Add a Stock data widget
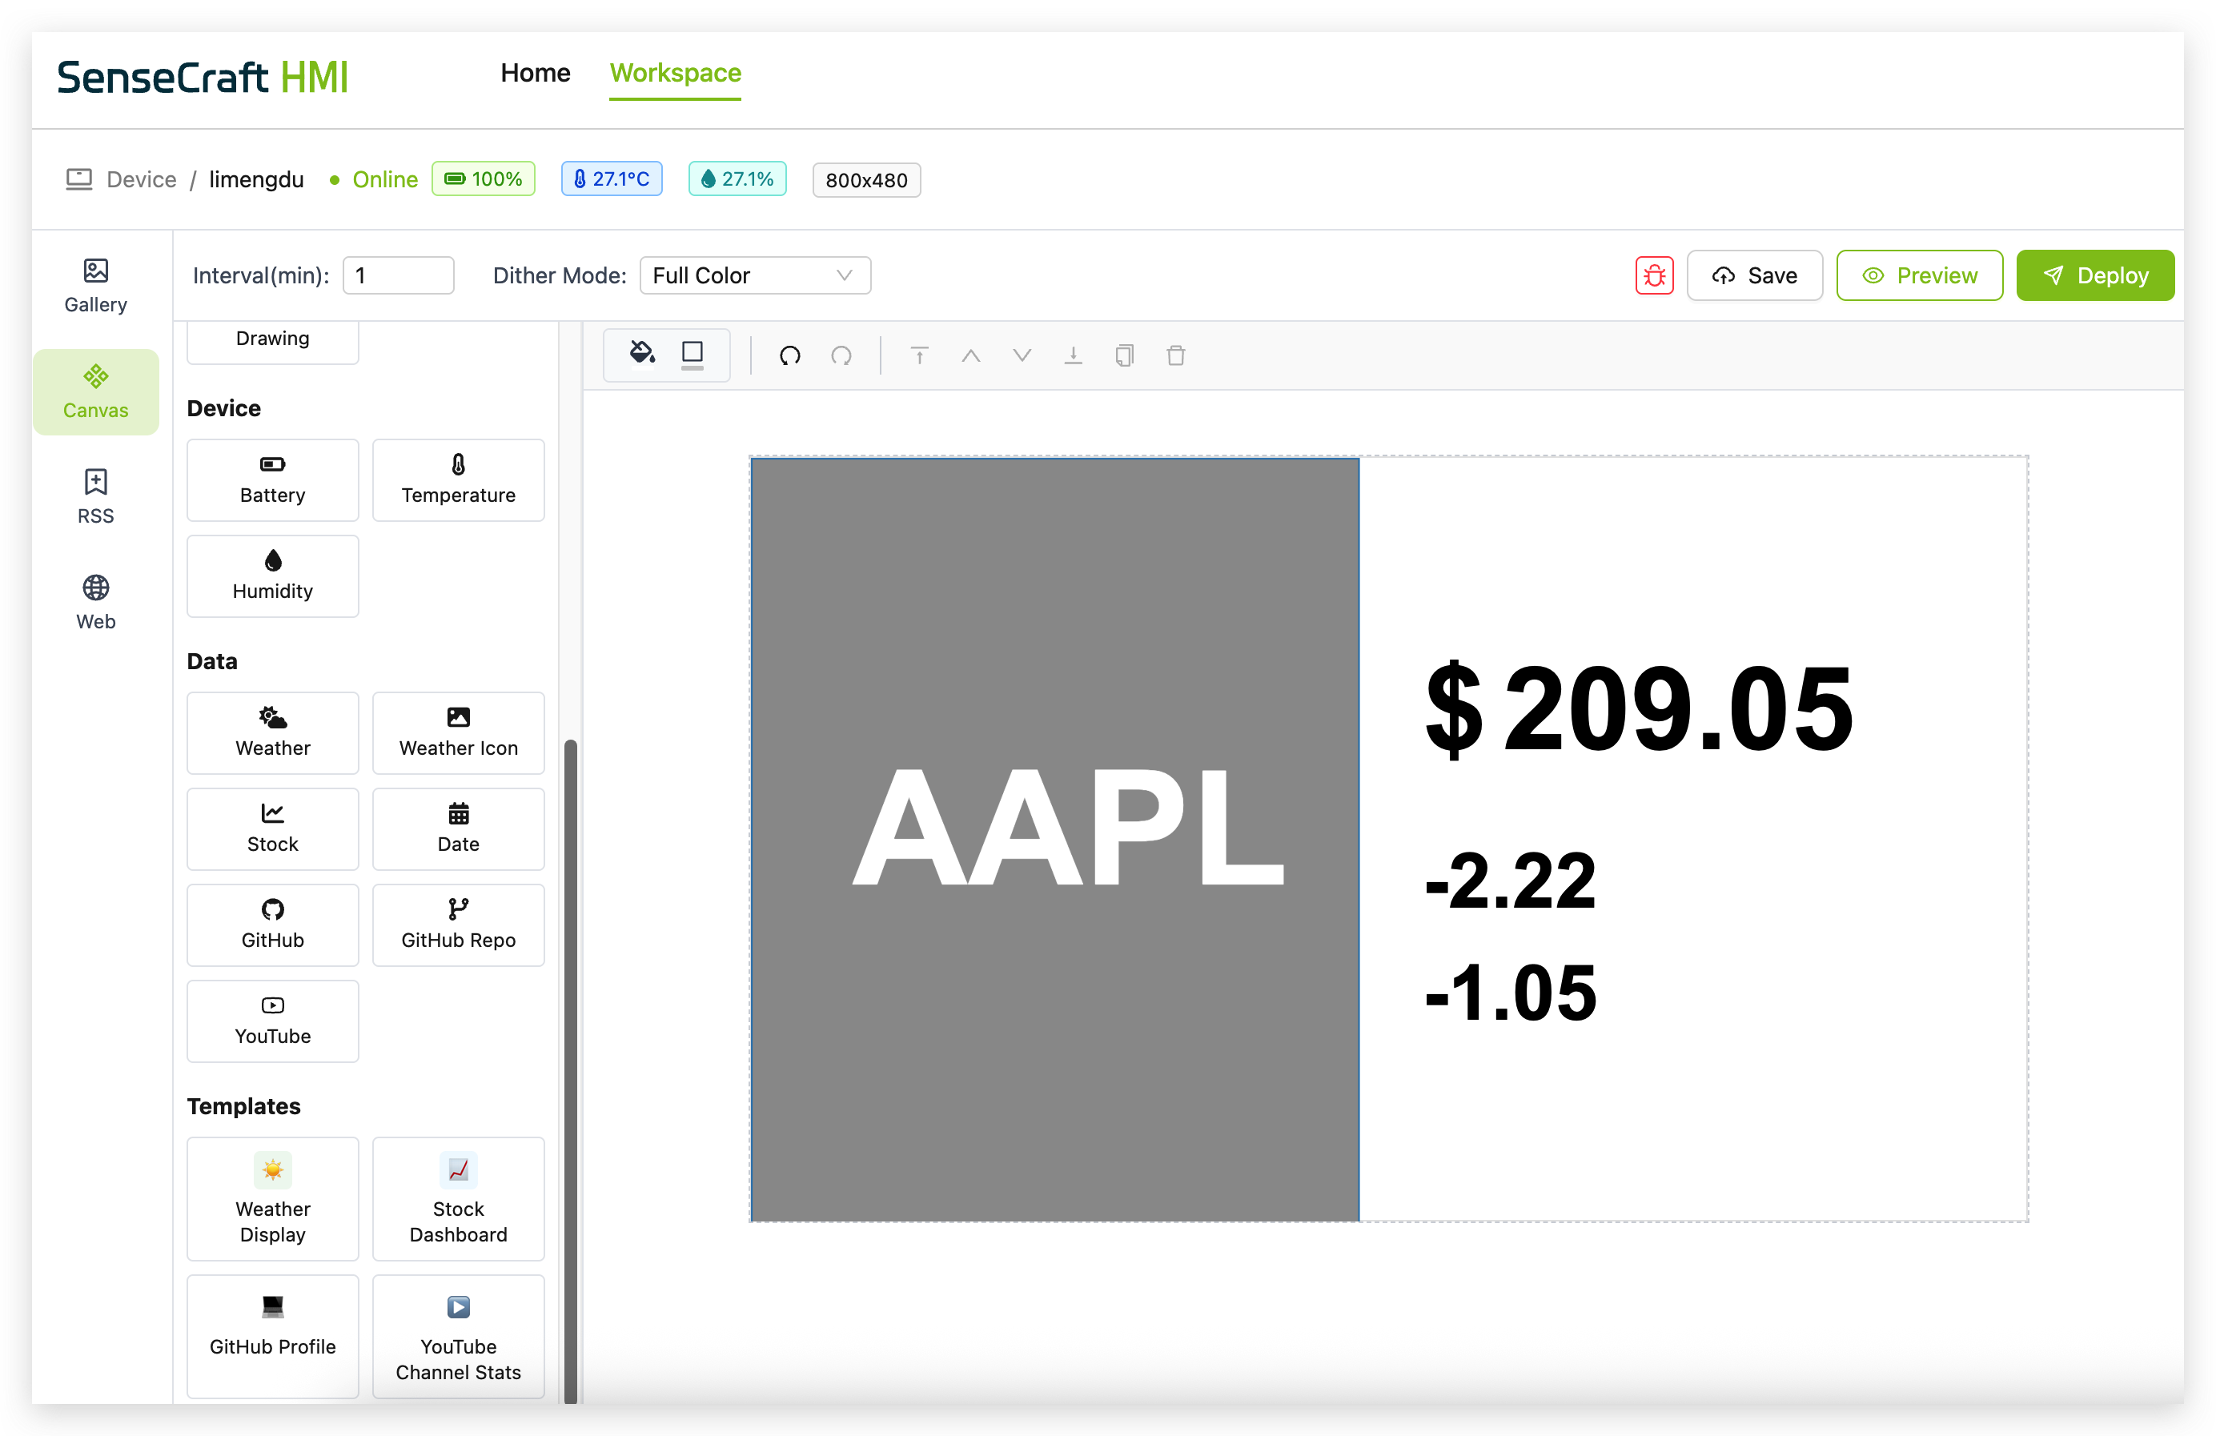Viewport: 2216px width, 1436px height. click(272, 829)
